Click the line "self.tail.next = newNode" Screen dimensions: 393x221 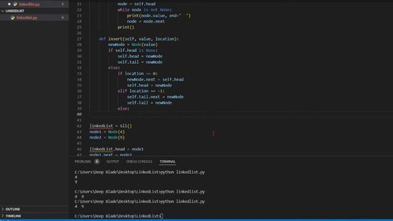click(x=155, y=97)
